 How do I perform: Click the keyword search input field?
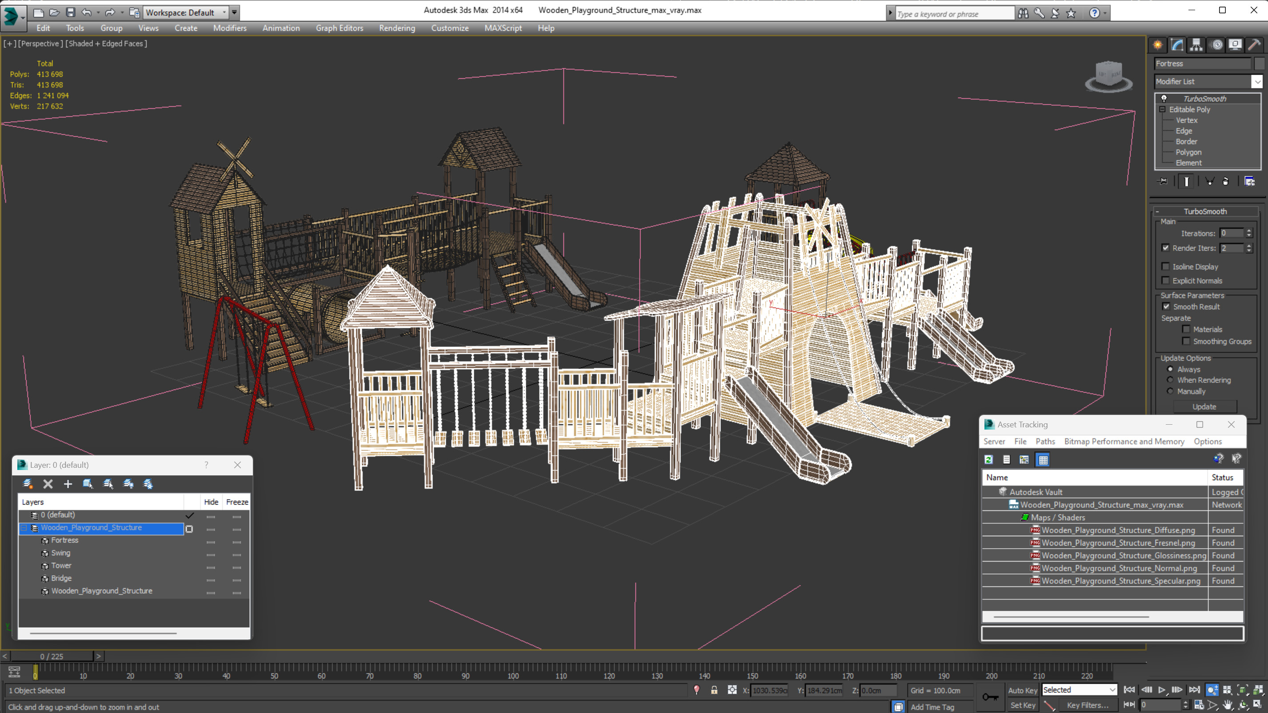click(x=955, y=14)
